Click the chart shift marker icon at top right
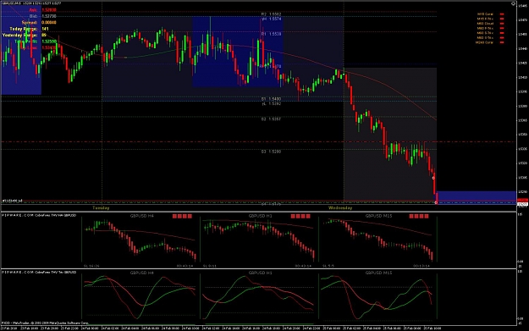The height and width of the screenshot is (331, 529). 513,3
